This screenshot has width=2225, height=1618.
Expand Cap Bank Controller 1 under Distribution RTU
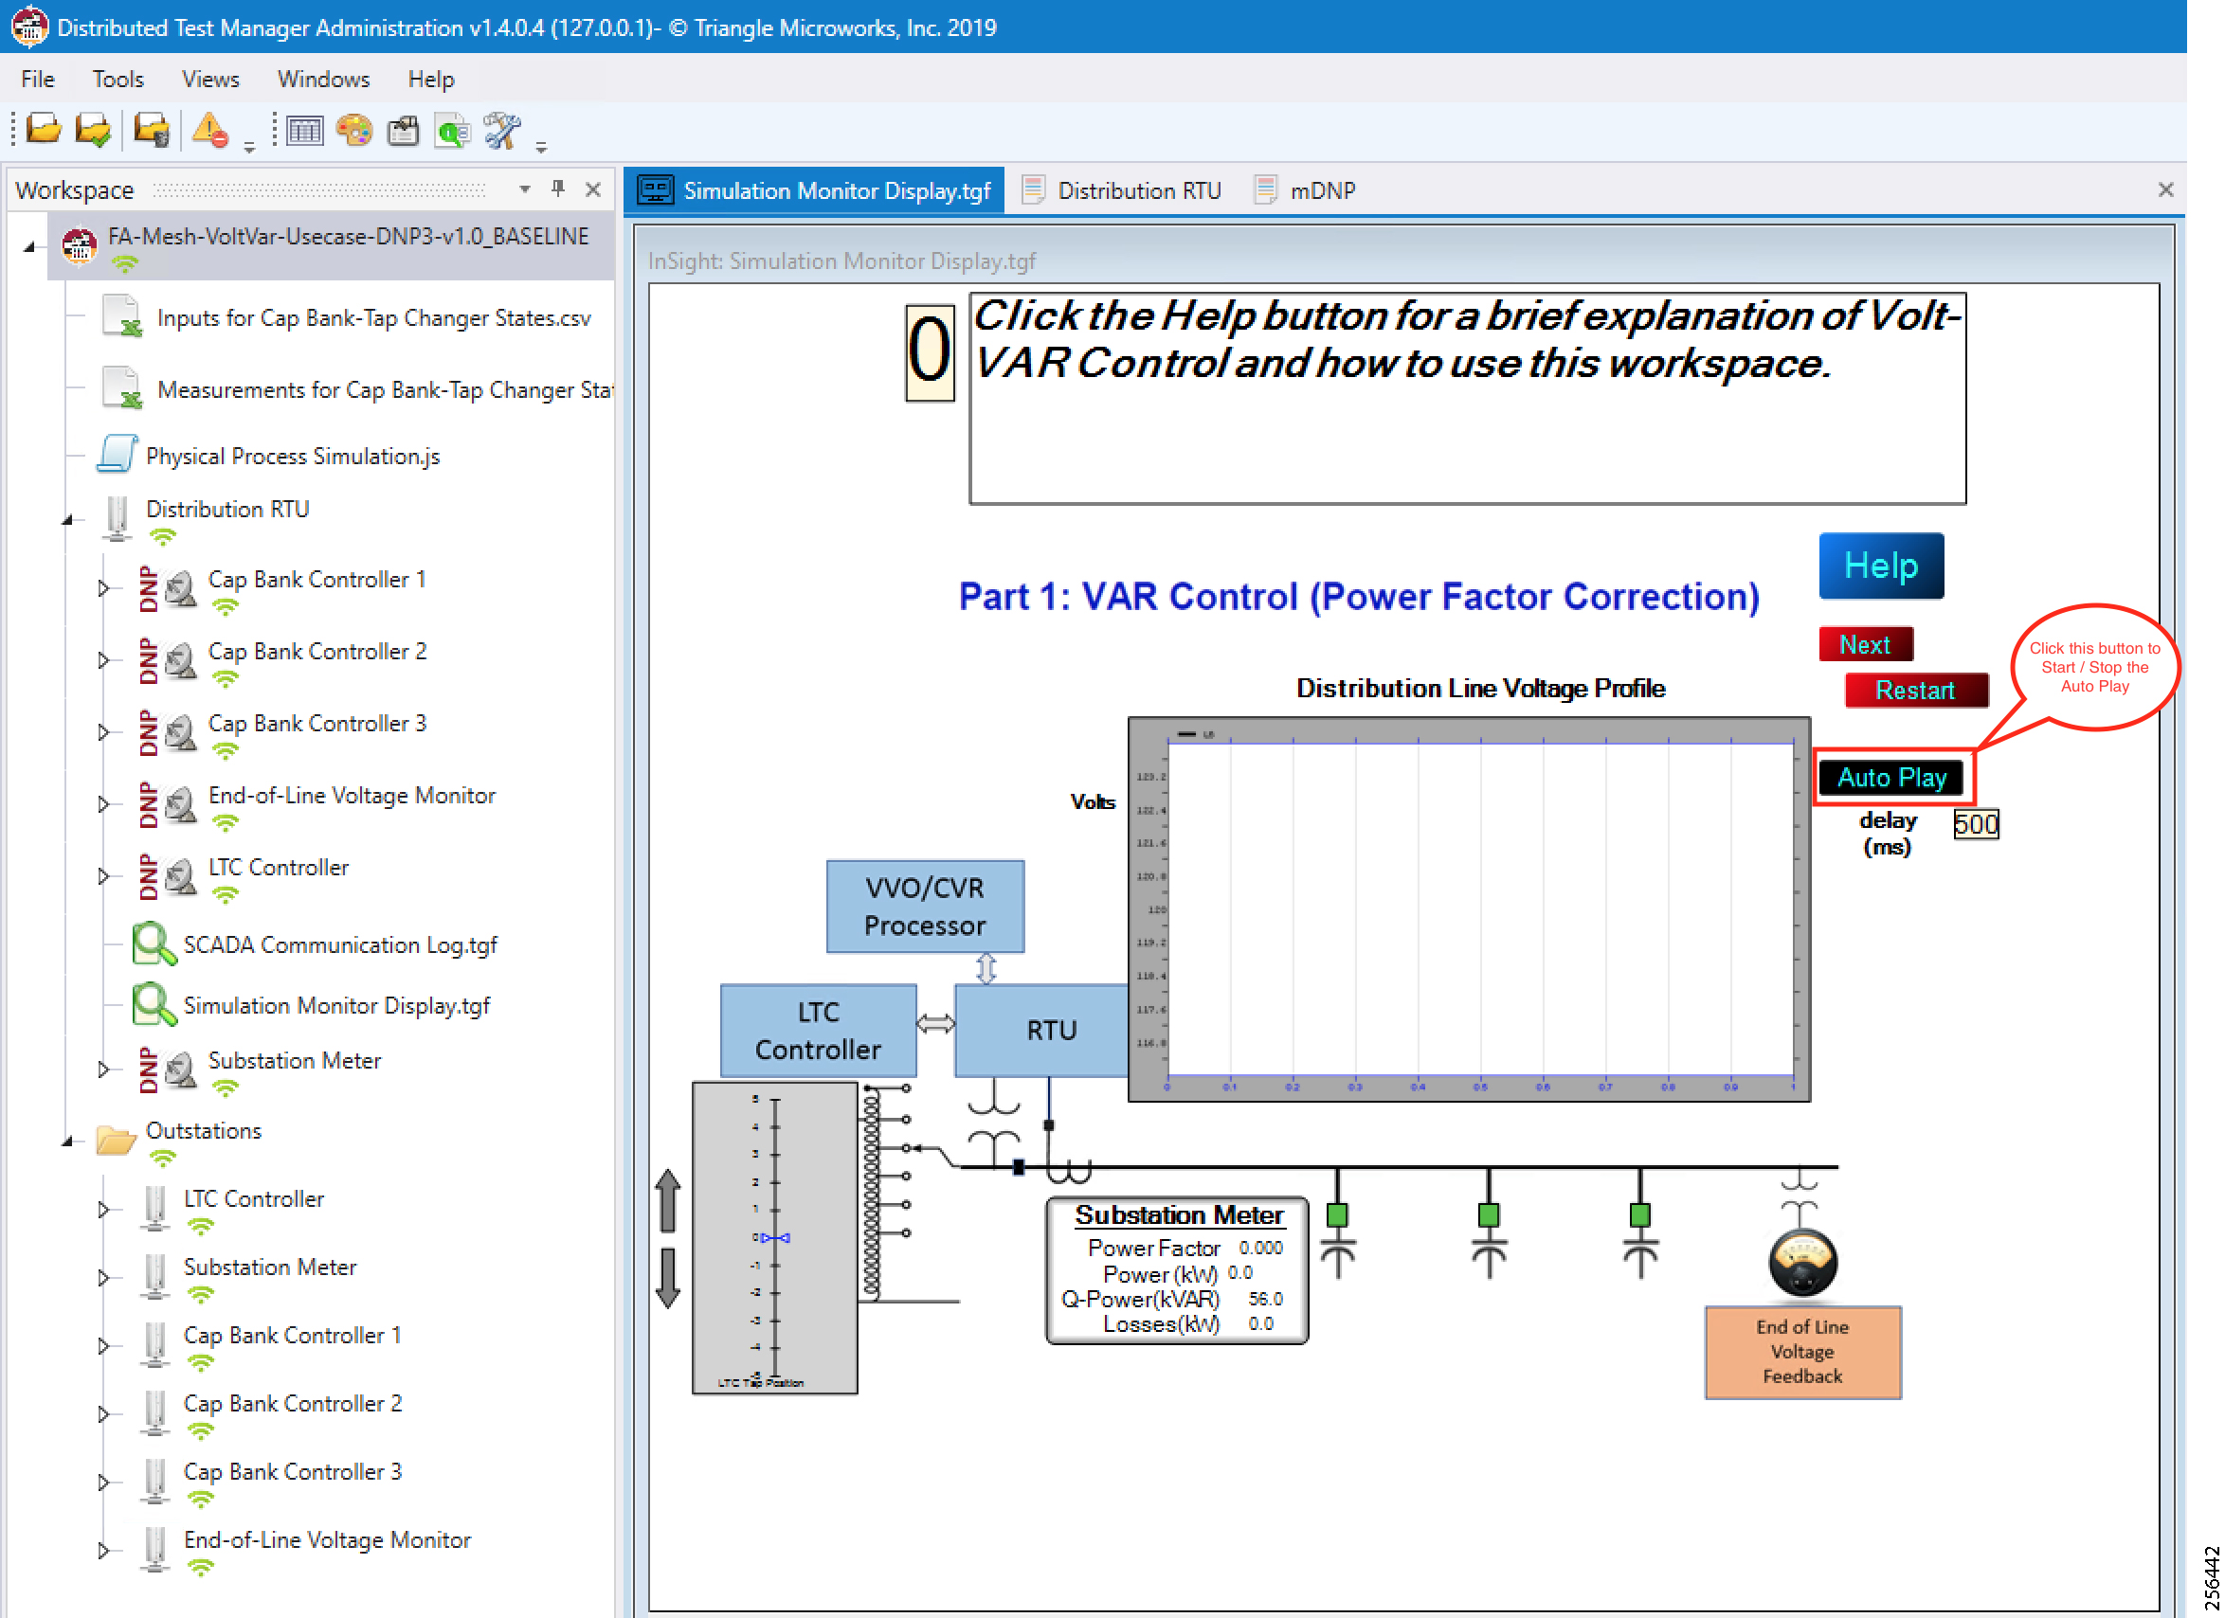point(103,588)
